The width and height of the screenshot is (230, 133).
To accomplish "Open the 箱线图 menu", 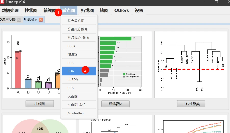I will pyautogui.click(x=49, y=10).
